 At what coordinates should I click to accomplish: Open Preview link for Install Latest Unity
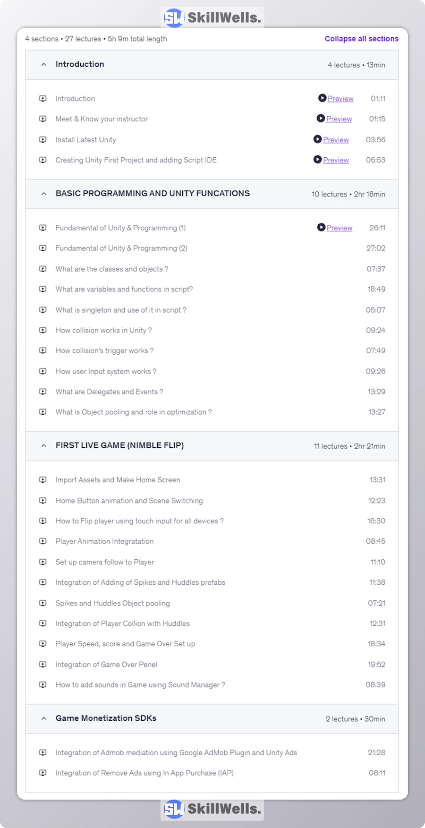tap(336, 140)
